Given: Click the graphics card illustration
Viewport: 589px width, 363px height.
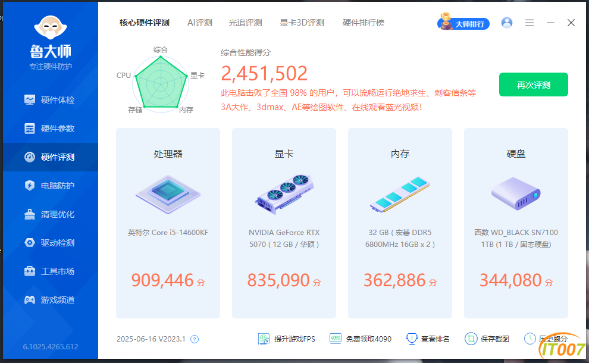Looking at the screenshot, I should tap(284, 194).
